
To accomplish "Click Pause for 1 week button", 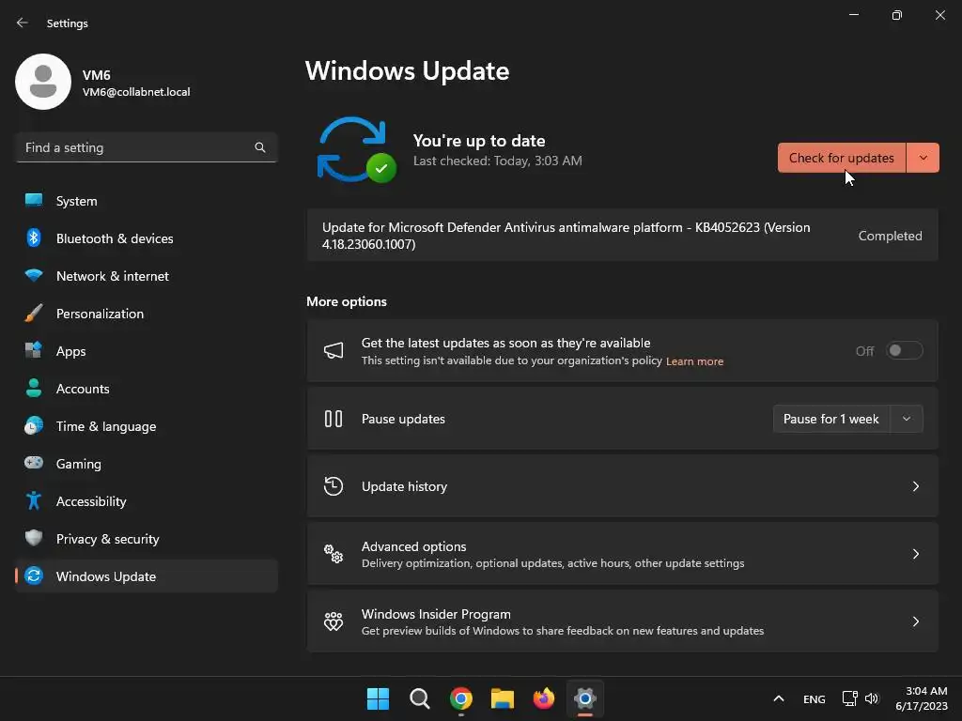I will point(831,419).
